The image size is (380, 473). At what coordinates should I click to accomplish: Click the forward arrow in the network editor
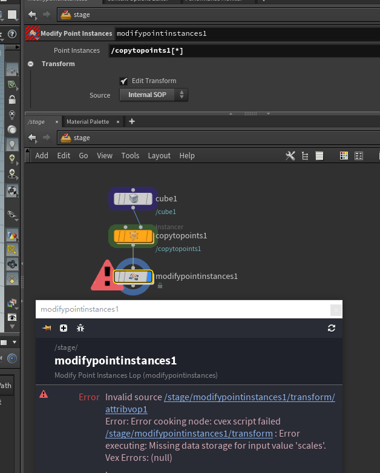point(47,138)
